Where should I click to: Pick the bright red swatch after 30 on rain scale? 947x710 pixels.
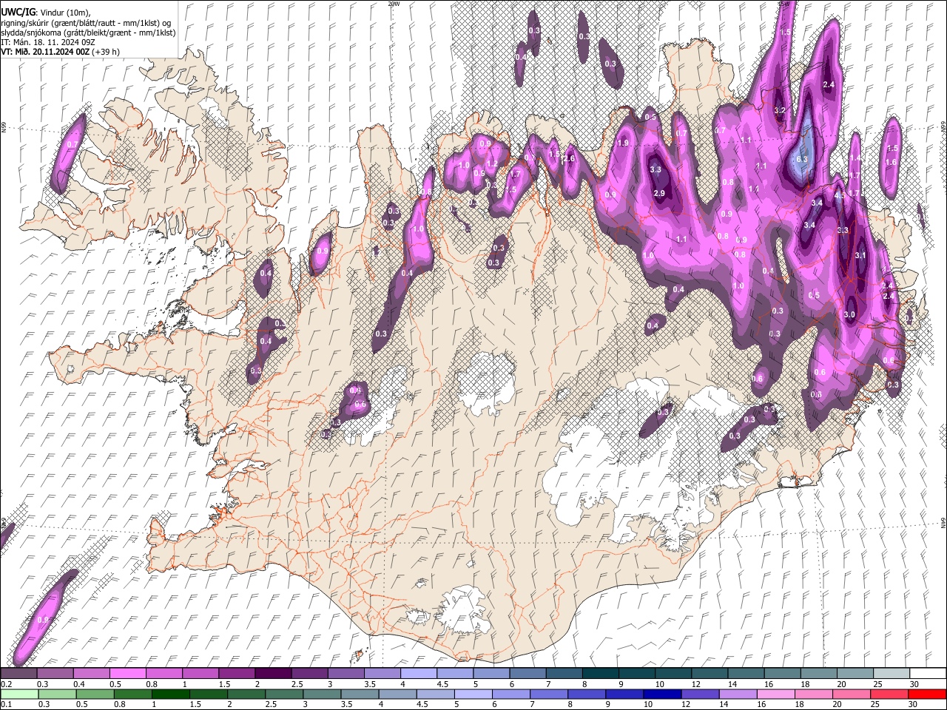coord(927,694)
